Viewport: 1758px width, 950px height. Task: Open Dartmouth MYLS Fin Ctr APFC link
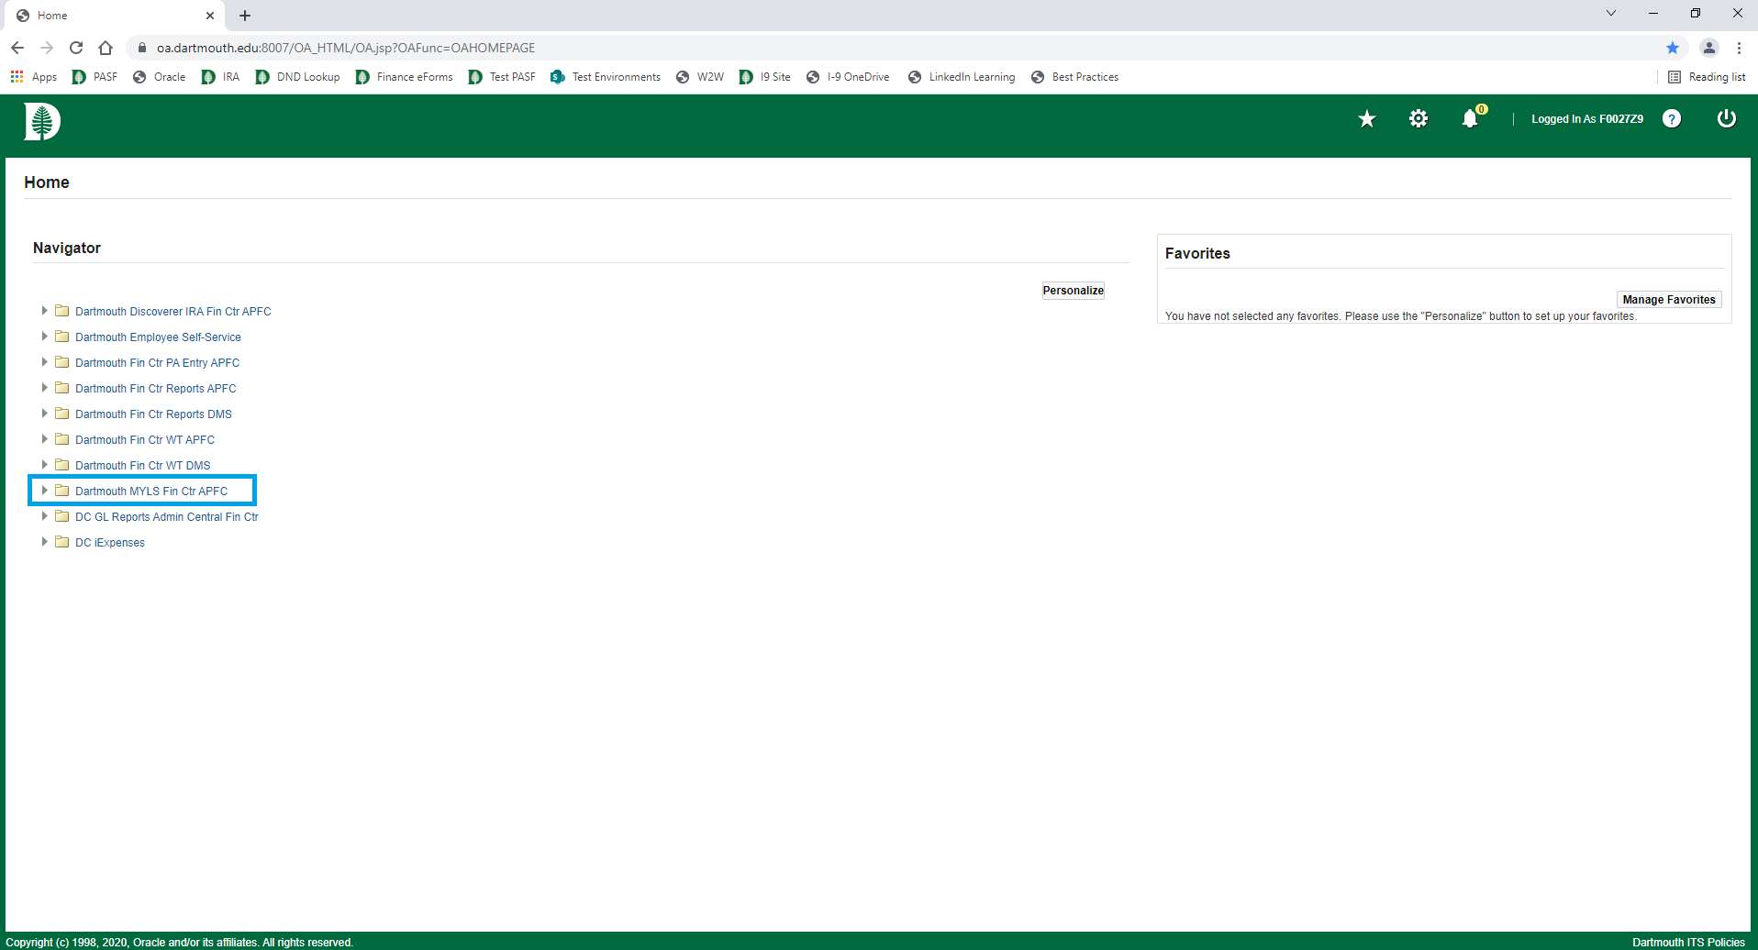click(151, 492)
